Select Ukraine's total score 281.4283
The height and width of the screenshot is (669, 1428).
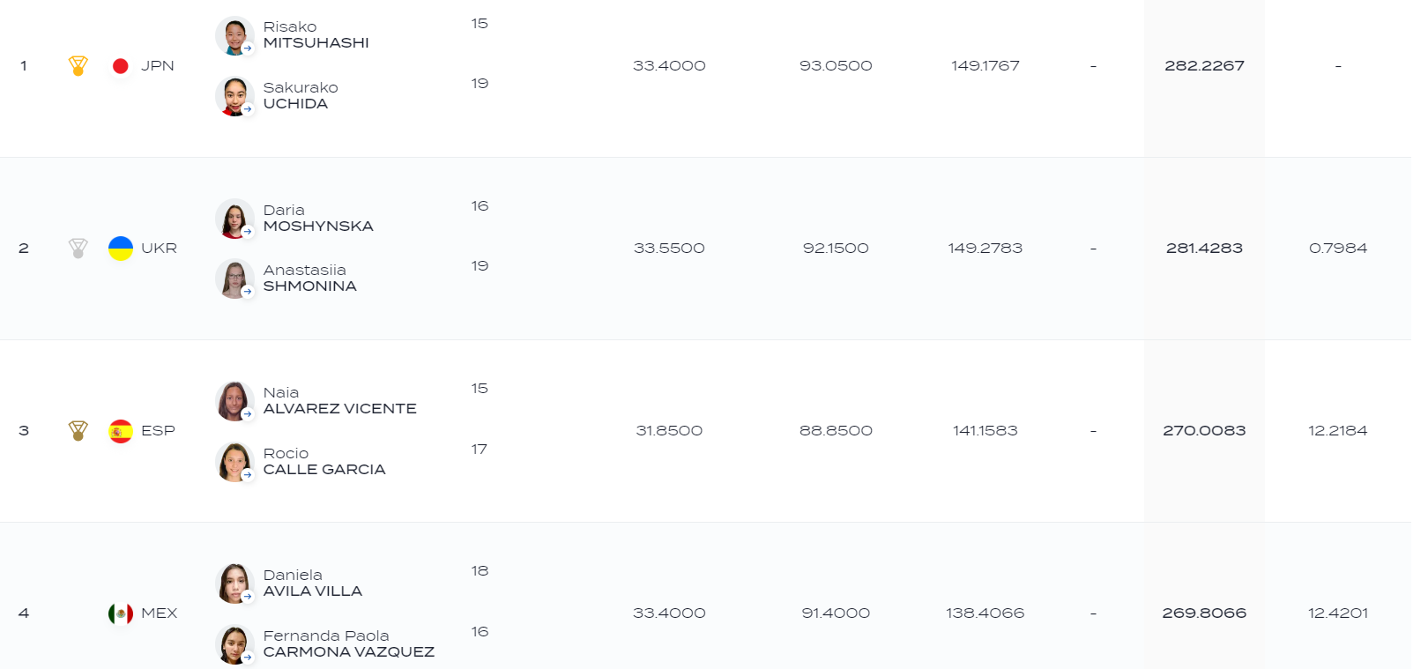point(1204,249)
